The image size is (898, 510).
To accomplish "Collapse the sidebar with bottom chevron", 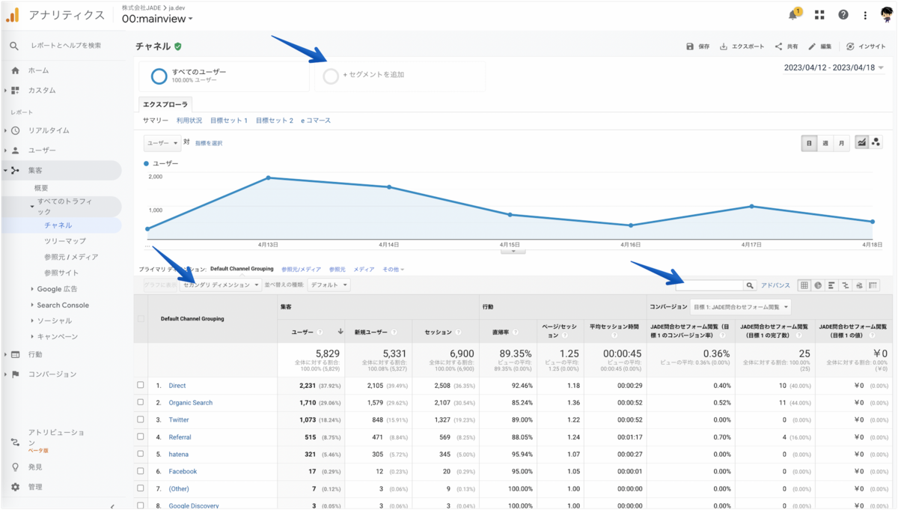I will coord(112,507).
